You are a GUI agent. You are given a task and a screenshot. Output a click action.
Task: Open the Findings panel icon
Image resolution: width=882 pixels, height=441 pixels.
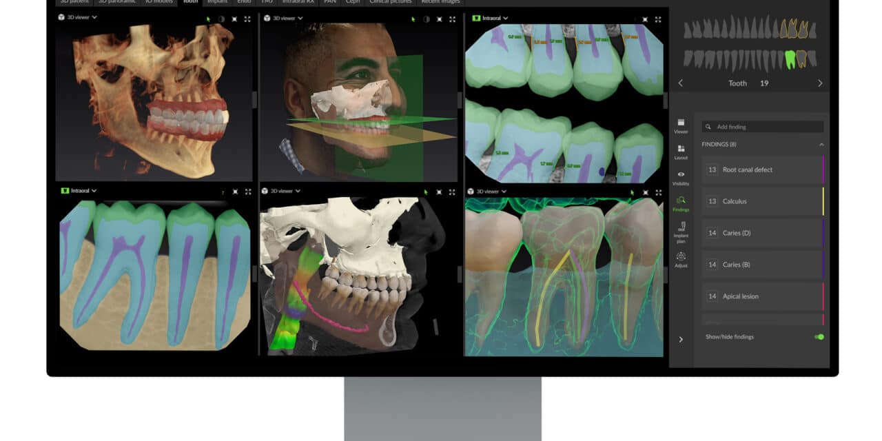tap(681, 203)
